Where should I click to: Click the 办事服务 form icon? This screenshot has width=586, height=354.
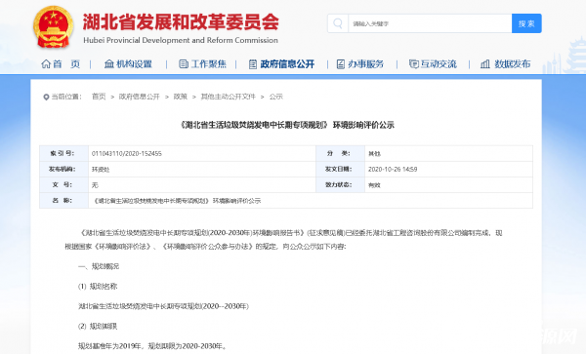point(341,64)
